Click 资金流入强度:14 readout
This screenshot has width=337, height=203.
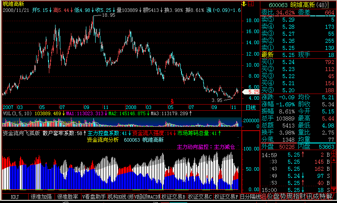(x=152, y=133)
